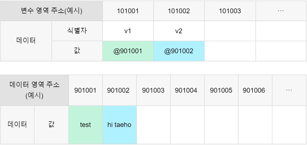The height and width of the screenshot is (145, 307).
Task: Click the green test value cell
Action: point(85,125)
